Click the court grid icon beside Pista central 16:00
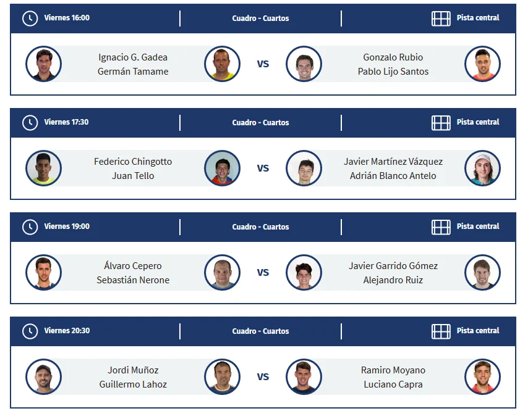This screenshot has width=520, height=411. click(x=441, y=19)
